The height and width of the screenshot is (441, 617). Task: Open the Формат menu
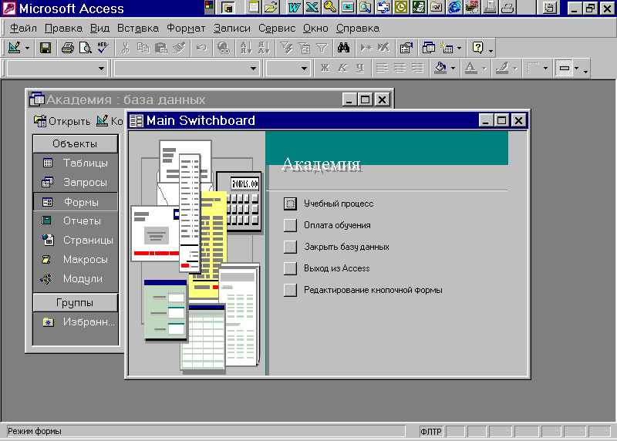(186, 29)
